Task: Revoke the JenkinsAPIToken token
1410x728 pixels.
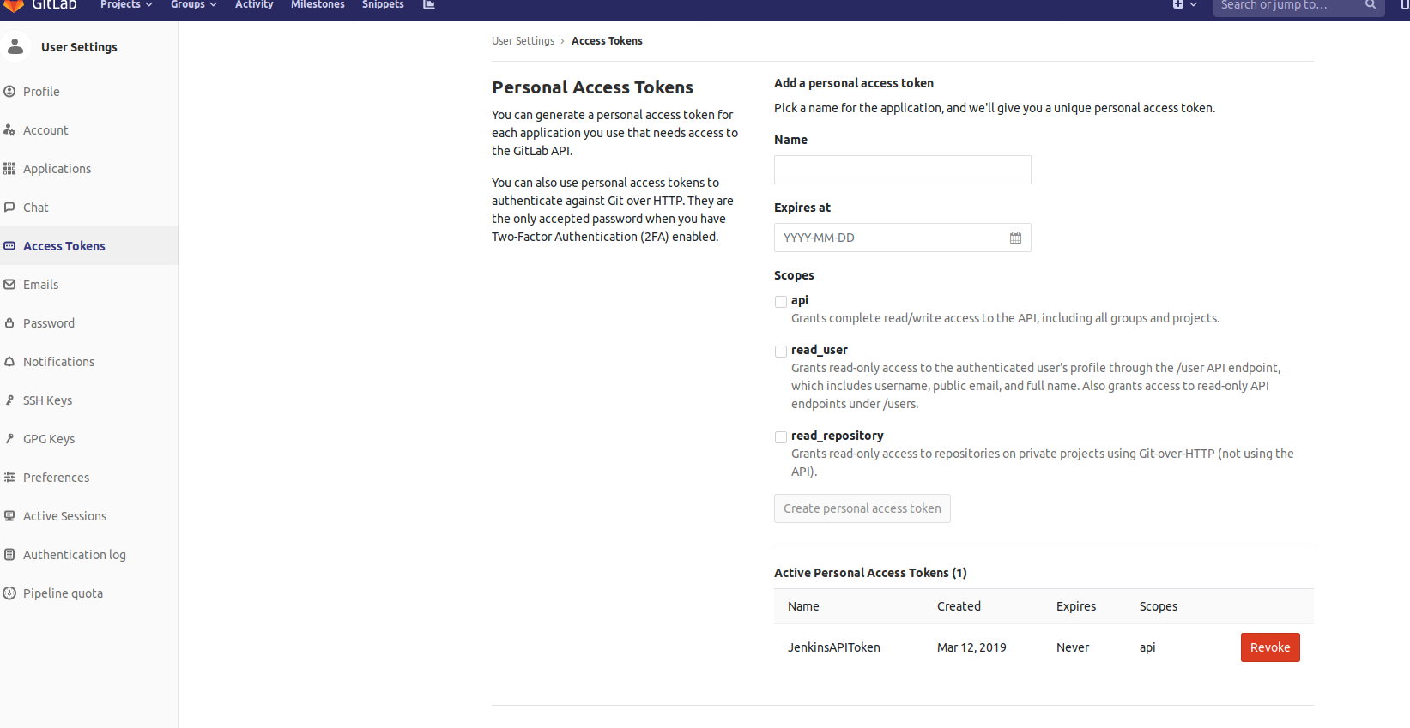Action: click(1270, 647)
